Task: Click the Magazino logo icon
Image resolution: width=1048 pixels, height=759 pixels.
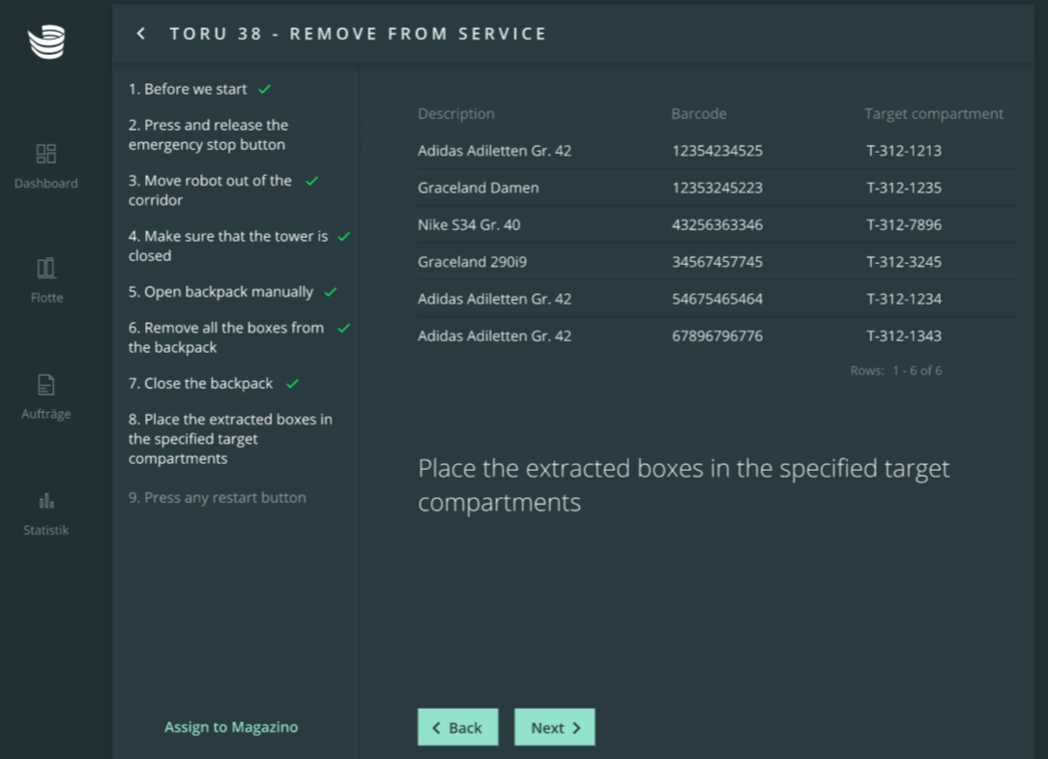Action: click(46, 43)
